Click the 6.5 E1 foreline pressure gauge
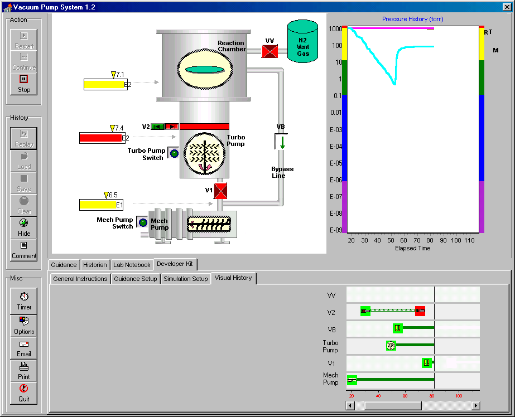This screenshot has width=515, height=417. (102, 205)
